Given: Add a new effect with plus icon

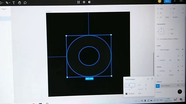Looking at the screenshot, I should click(x=182, y=81).
